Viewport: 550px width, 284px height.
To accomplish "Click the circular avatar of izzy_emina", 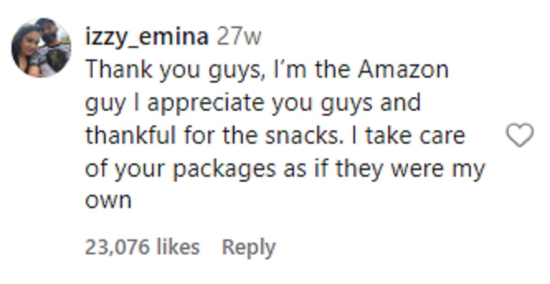I will [41, 48].
